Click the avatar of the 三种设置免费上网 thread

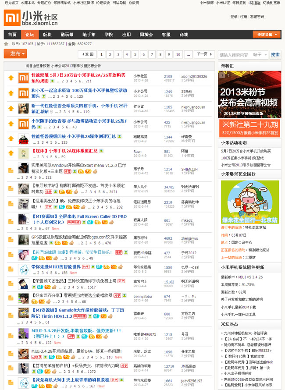pos(24,284)
